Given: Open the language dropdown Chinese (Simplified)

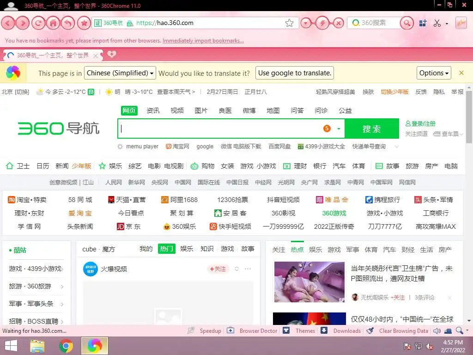Looking at the screenshot, I should click(x=120, y=73).
